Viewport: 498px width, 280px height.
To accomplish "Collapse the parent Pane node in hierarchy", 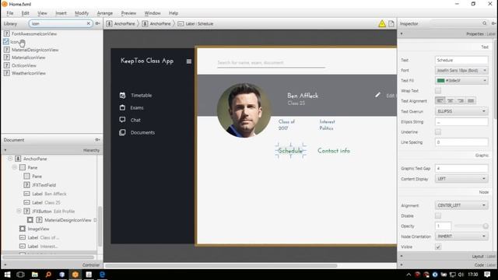I will tap(15, 167).
